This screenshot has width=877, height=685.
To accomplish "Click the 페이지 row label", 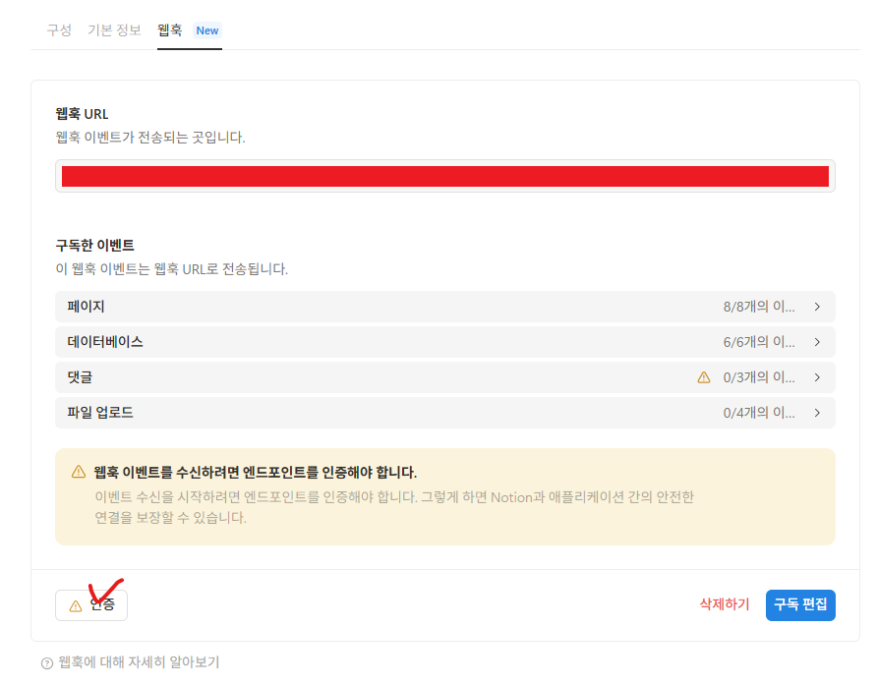I will (87, 307).
